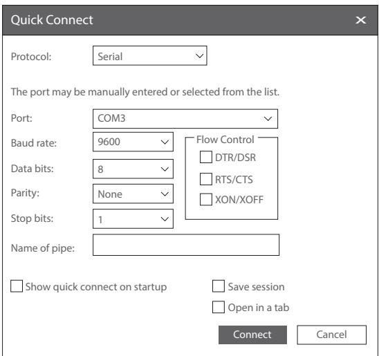Enable Open in a tab

[x=219, y=307]
